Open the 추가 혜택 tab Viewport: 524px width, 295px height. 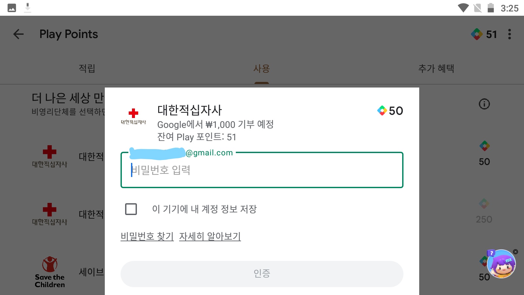coord(436,68)
